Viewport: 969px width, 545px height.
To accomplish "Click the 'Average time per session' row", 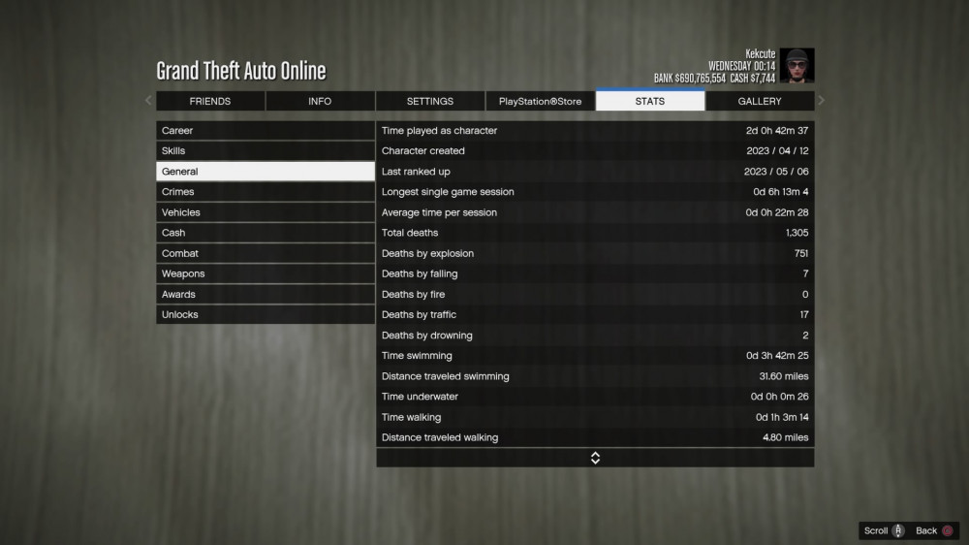I will 595,212.
